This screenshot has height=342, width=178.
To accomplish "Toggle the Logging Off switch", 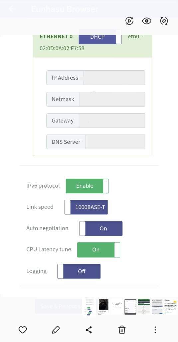I will coord(79,271).
